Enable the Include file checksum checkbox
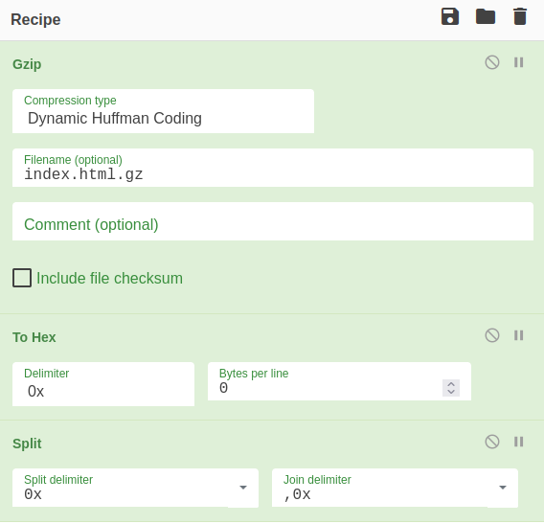This screenshot has height=524, width=544. [x=22, y=278]
